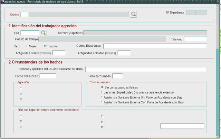Select the Mujer radio button

(x=27, y=46)
